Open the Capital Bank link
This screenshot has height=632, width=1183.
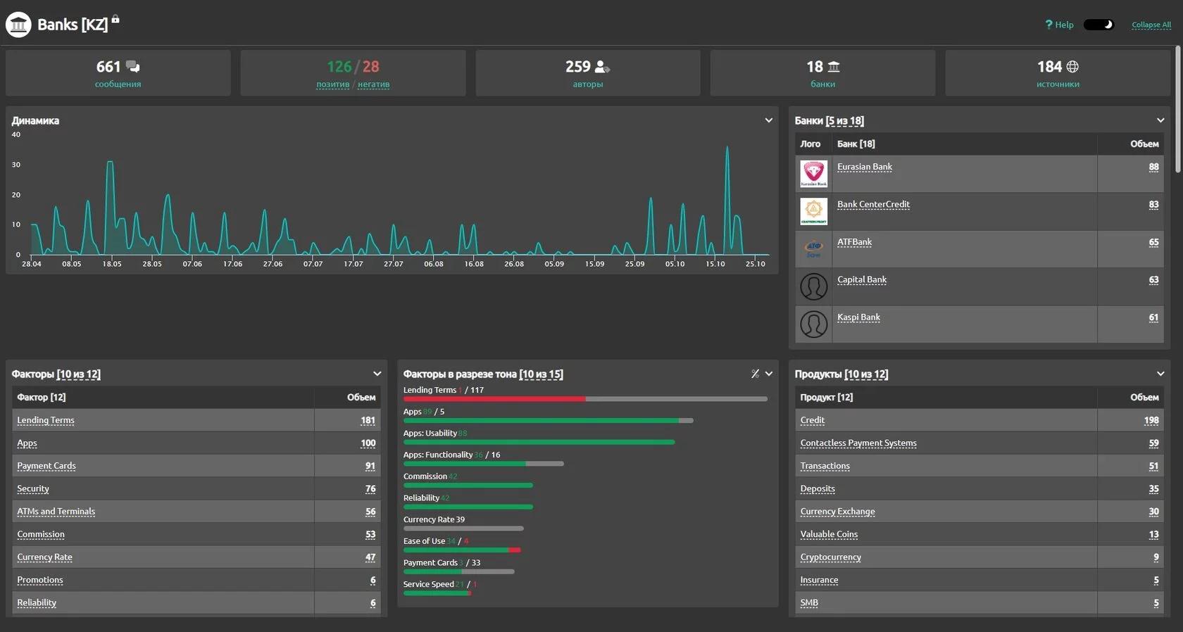(x=862, y=279)
